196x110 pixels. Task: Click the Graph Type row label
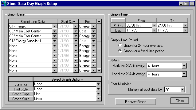(21, 94)
